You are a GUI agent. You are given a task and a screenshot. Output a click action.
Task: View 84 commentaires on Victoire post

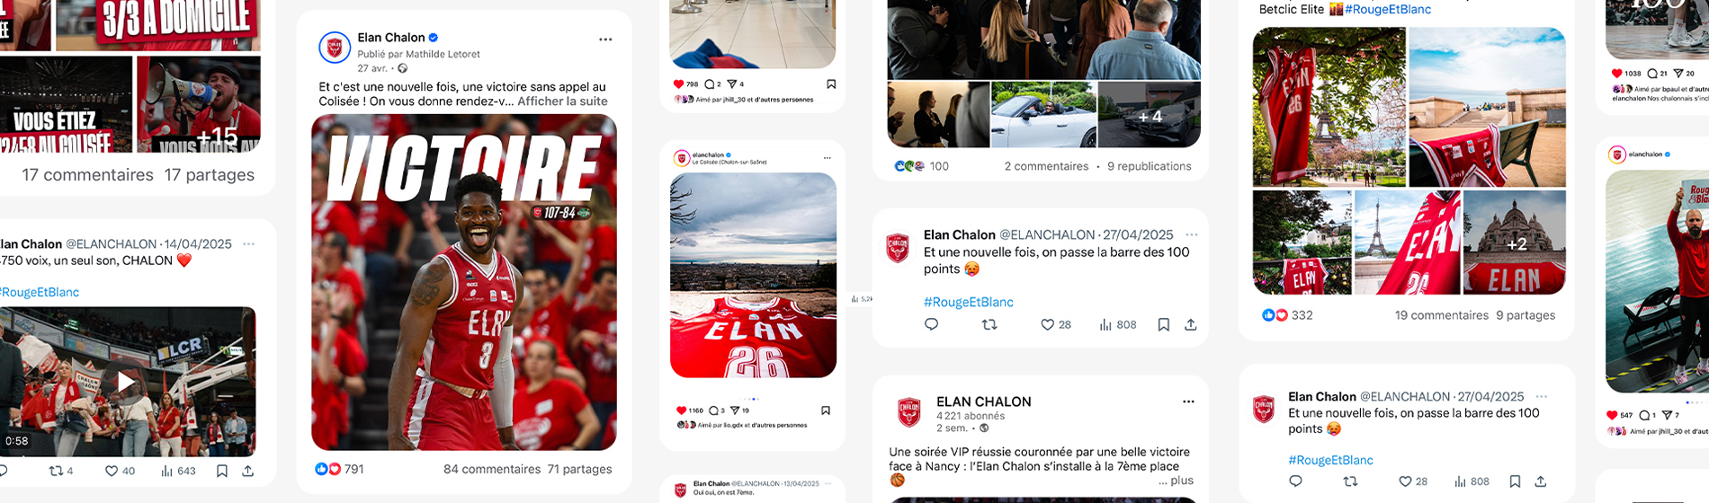(492, 469)
